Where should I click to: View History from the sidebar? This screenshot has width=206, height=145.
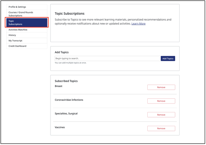pyautogui.click(x=27, y=35)
